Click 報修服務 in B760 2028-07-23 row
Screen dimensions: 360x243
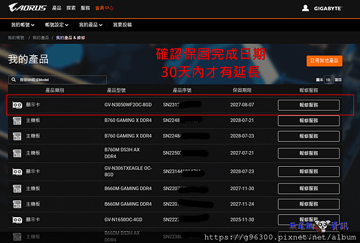pyautogui.click(x=308, y=136)
